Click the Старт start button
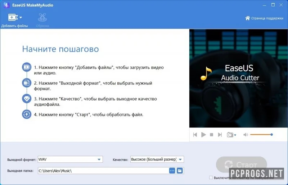Image resolution: width=288 pixels, height=185 pixels. (241, 164)
